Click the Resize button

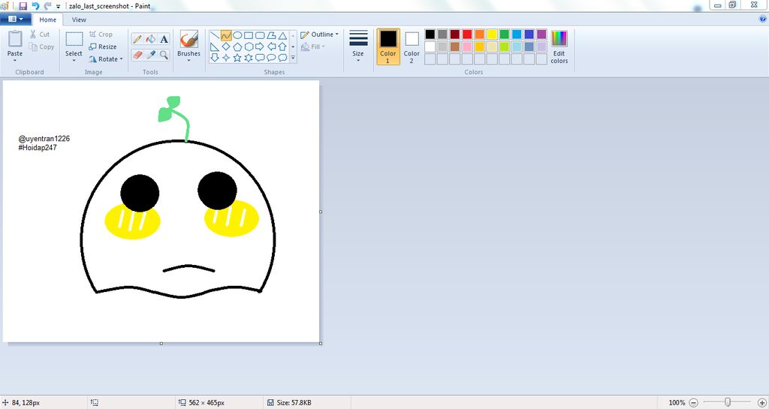click(x=102, y=47)
